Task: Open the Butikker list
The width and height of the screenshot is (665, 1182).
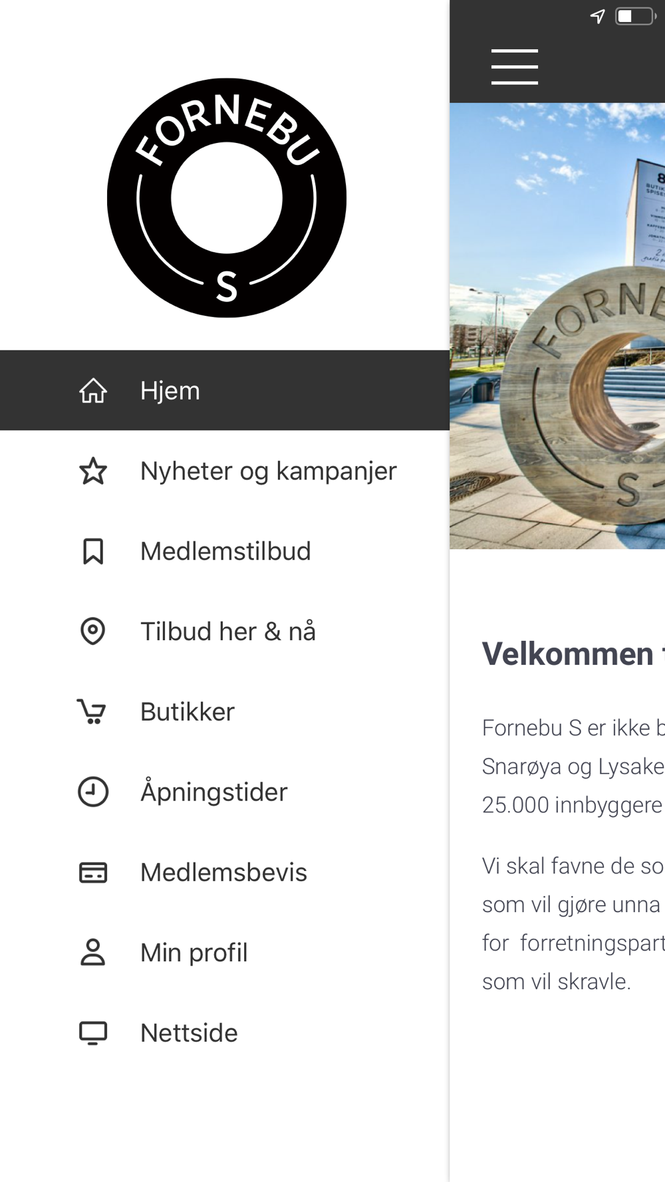Action: click(x=225, y=711)
